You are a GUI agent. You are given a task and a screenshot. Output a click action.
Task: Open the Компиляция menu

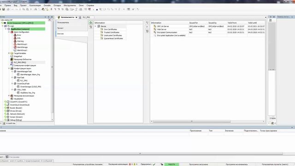point(35,6)
